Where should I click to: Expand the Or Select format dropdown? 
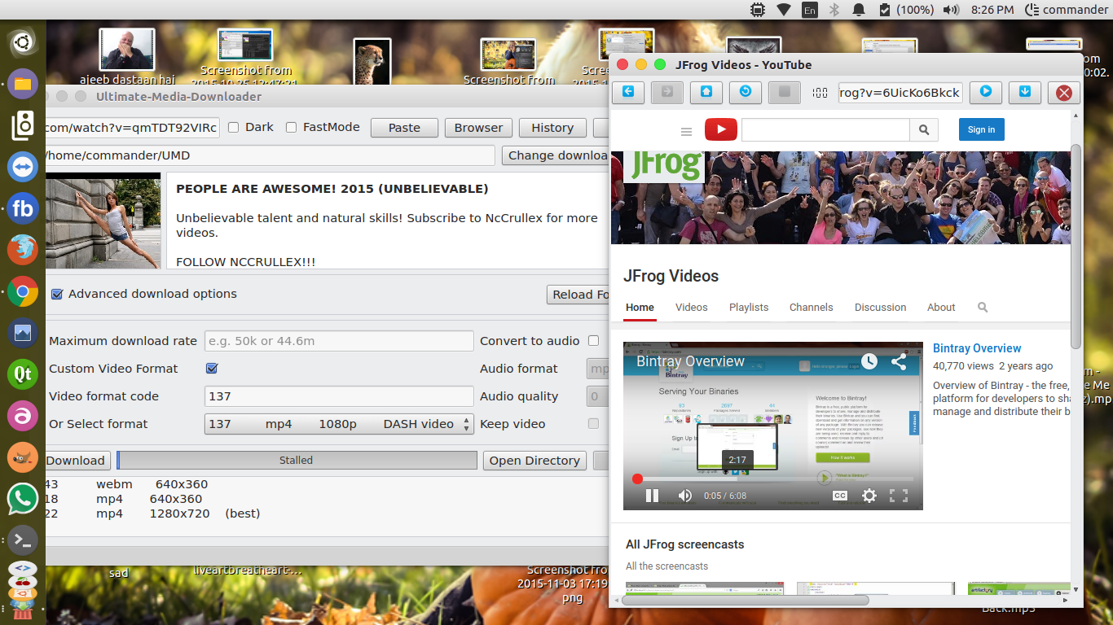coord(339,424)
